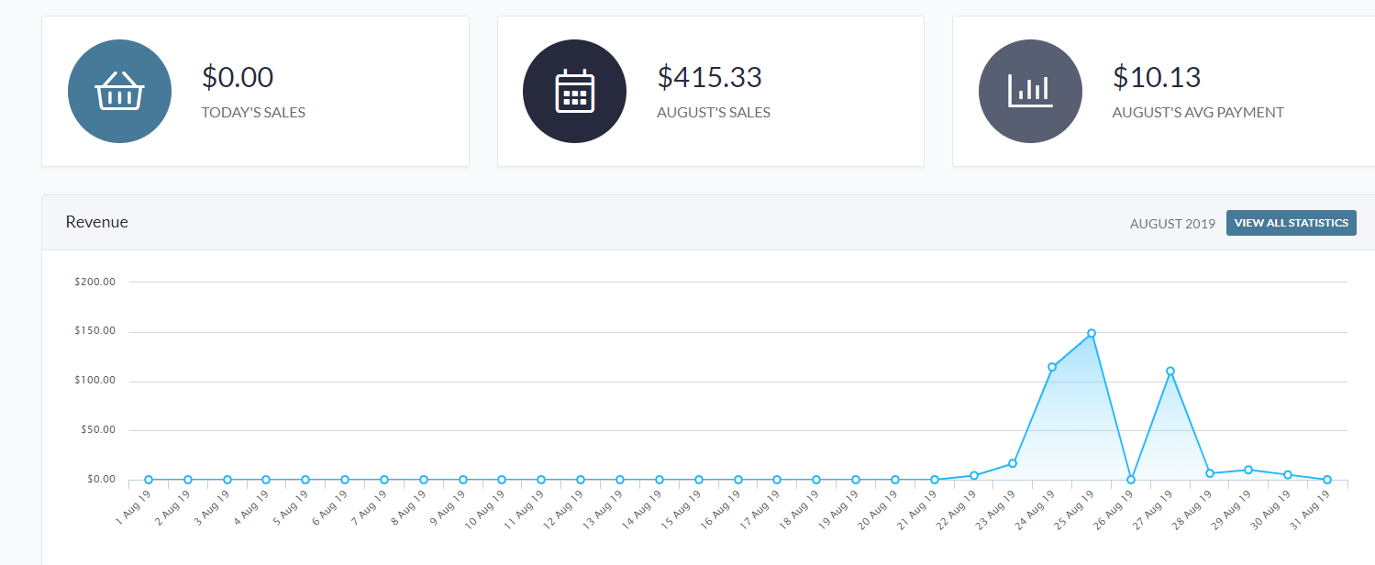This screenshot has width=1375, height=565.
Task: Click the TODAY'S SALES label
Action: click(253, 113)
